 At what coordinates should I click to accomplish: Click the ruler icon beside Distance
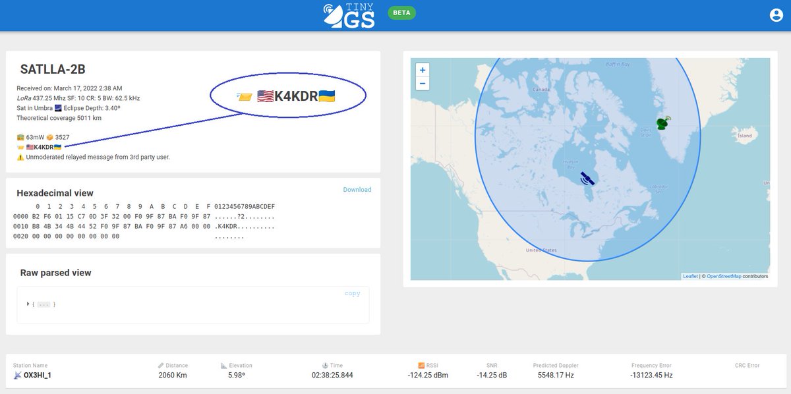pyautogui.click(x=160, y=364)
